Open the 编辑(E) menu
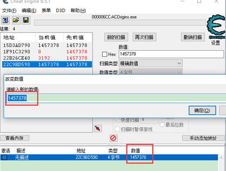This screenshot has height=171, width=226. (x=29, y=10)
